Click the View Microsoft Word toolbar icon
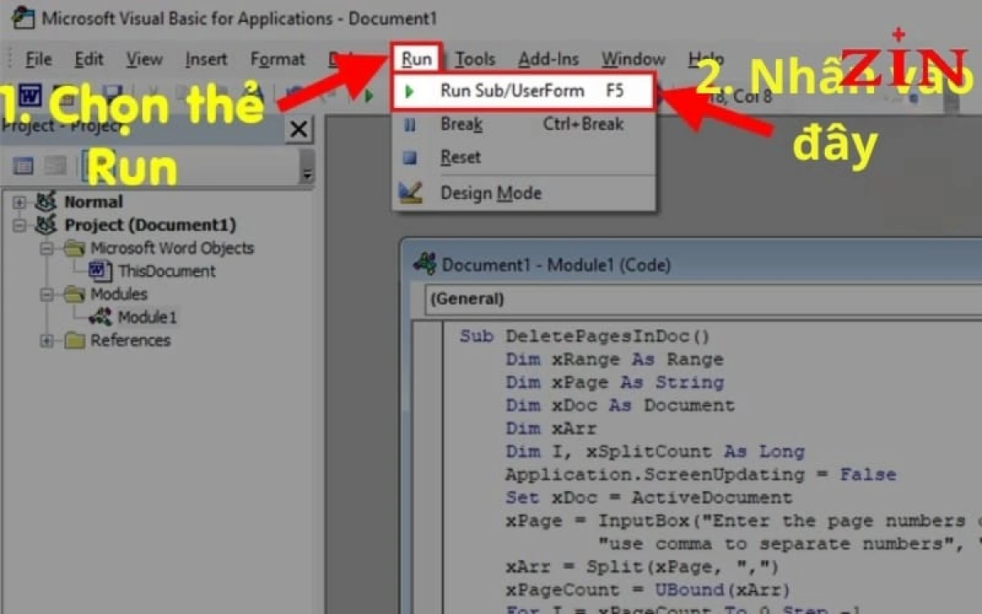Image resolution: width=982 pixels, height=614 pixels. [x=30, y=95]
